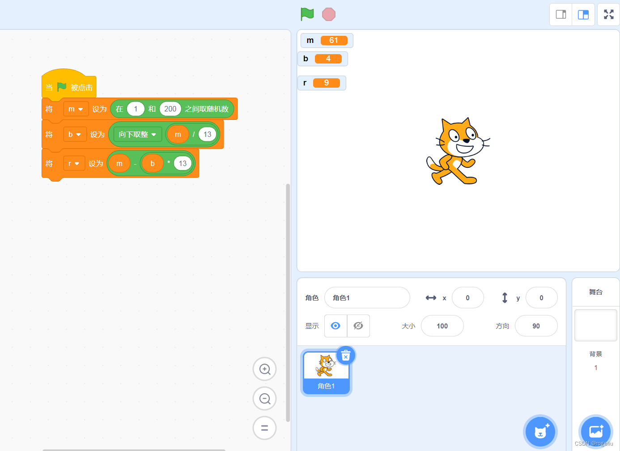Open the choose-a-sprite cat button
This screenshot has width=620, height=451.
pos(540,432)
